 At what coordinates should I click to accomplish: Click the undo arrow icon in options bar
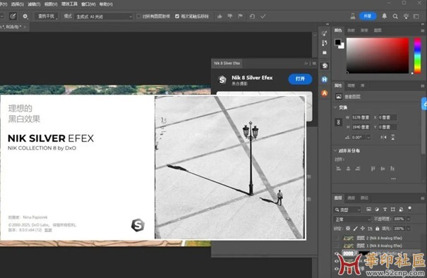(252, 16)
